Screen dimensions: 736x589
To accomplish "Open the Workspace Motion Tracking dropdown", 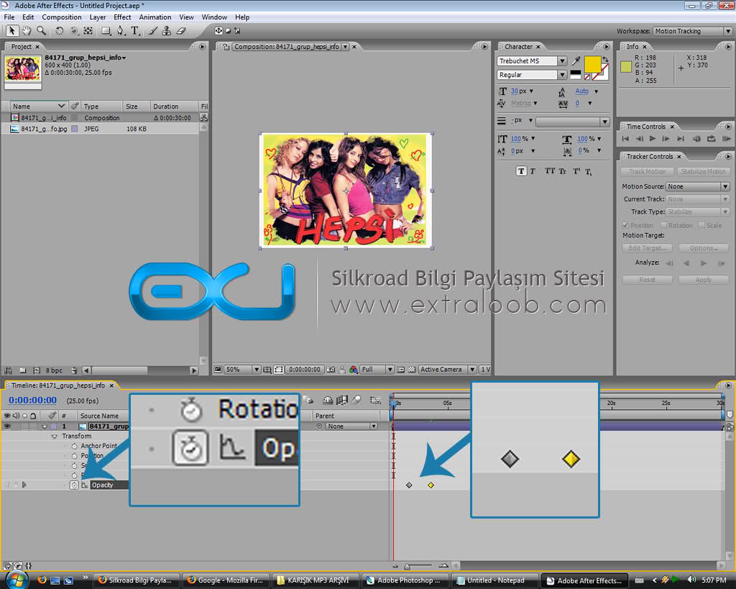I will tap(693, 31).
